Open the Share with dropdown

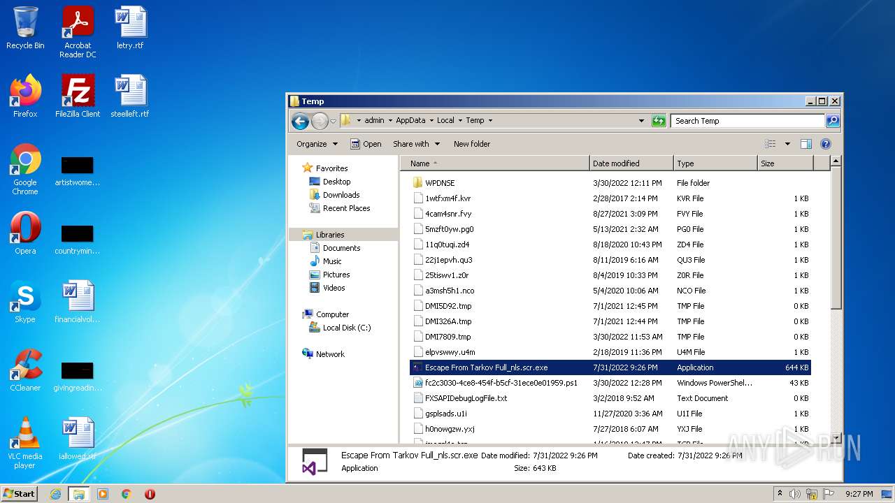click(x=416, y=144)
